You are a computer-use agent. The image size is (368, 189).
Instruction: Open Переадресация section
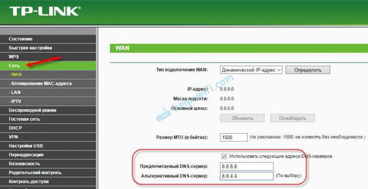pos(48,155)
